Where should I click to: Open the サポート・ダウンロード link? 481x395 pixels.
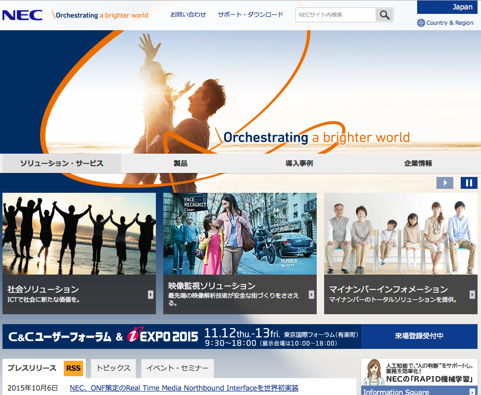[250, 14]
